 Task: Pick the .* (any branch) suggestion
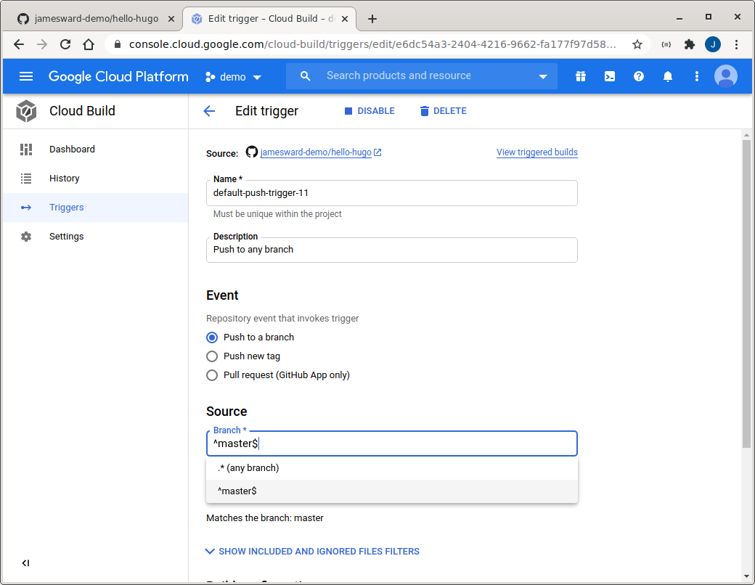pos(248,468)
